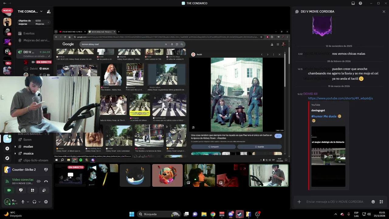Open Windows Start menu

click(x=132, y=214)
